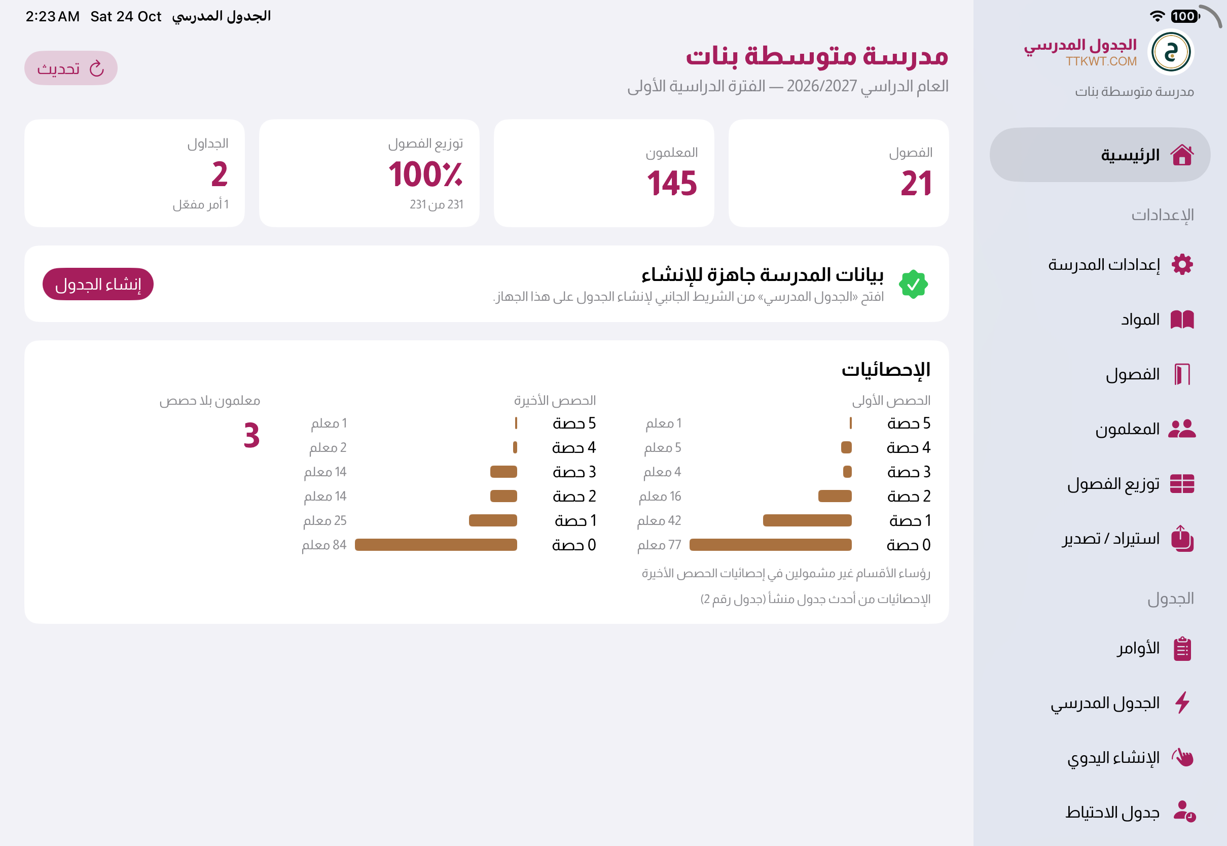Viewport: 1227px width, 846px height.
Task: Click the توزيع الفصول 100٪ card
Action: click(369, 173)
